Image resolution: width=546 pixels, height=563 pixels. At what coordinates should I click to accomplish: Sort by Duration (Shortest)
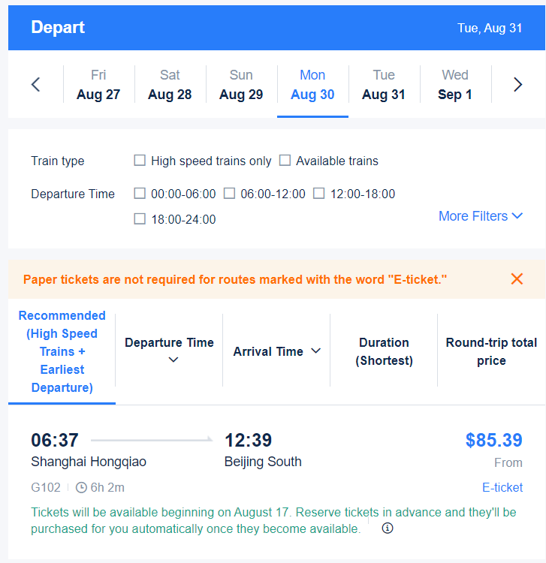coord(384,351)
